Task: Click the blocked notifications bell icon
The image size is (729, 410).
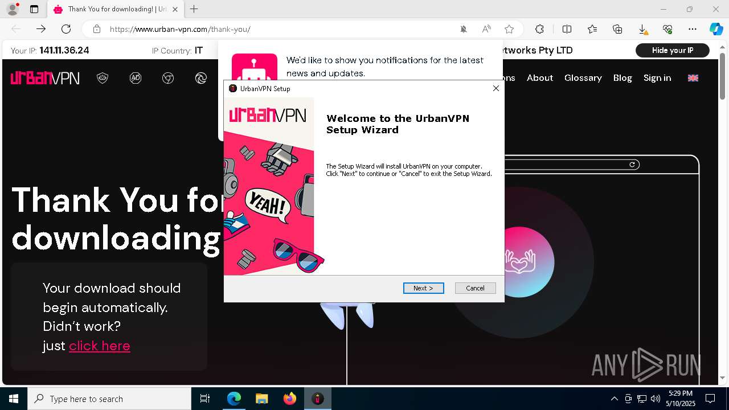Action: coord(464,29)
